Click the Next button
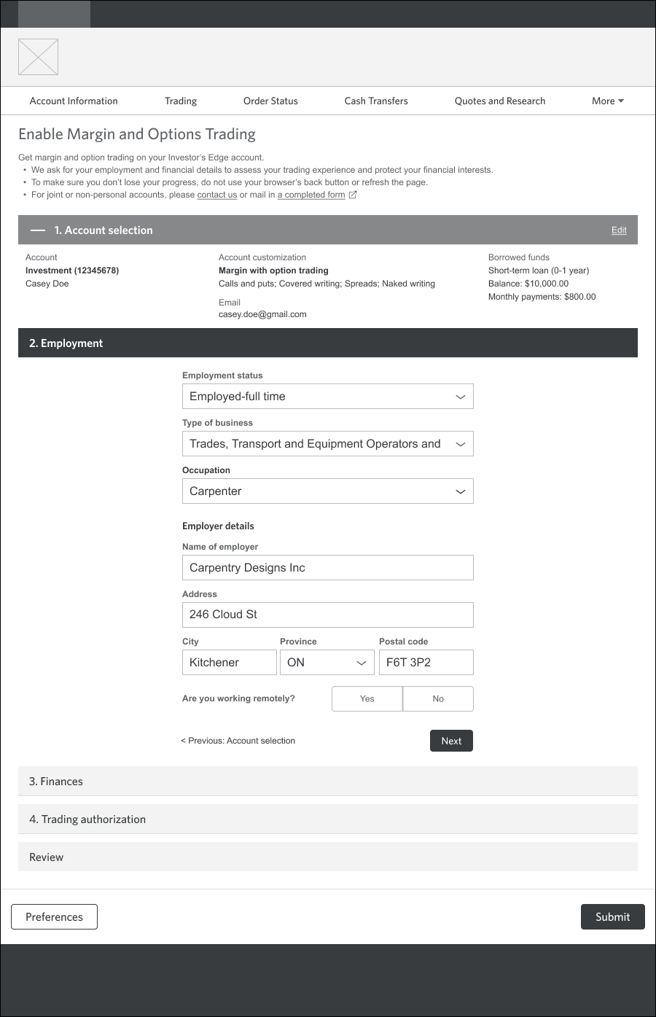656x1017 pixels. [x=451, y=741]
